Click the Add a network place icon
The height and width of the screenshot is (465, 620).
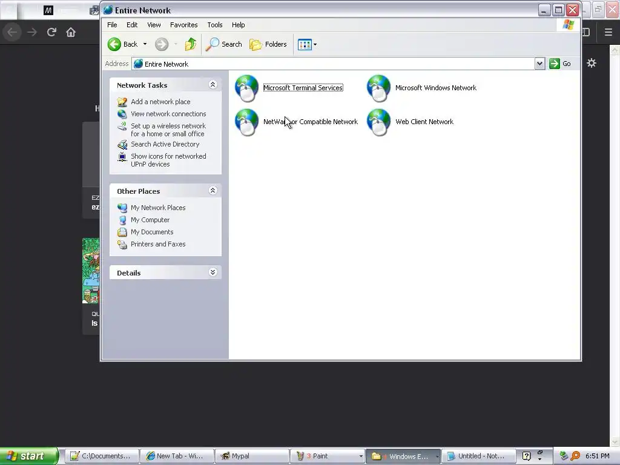(x=122, y=102)
